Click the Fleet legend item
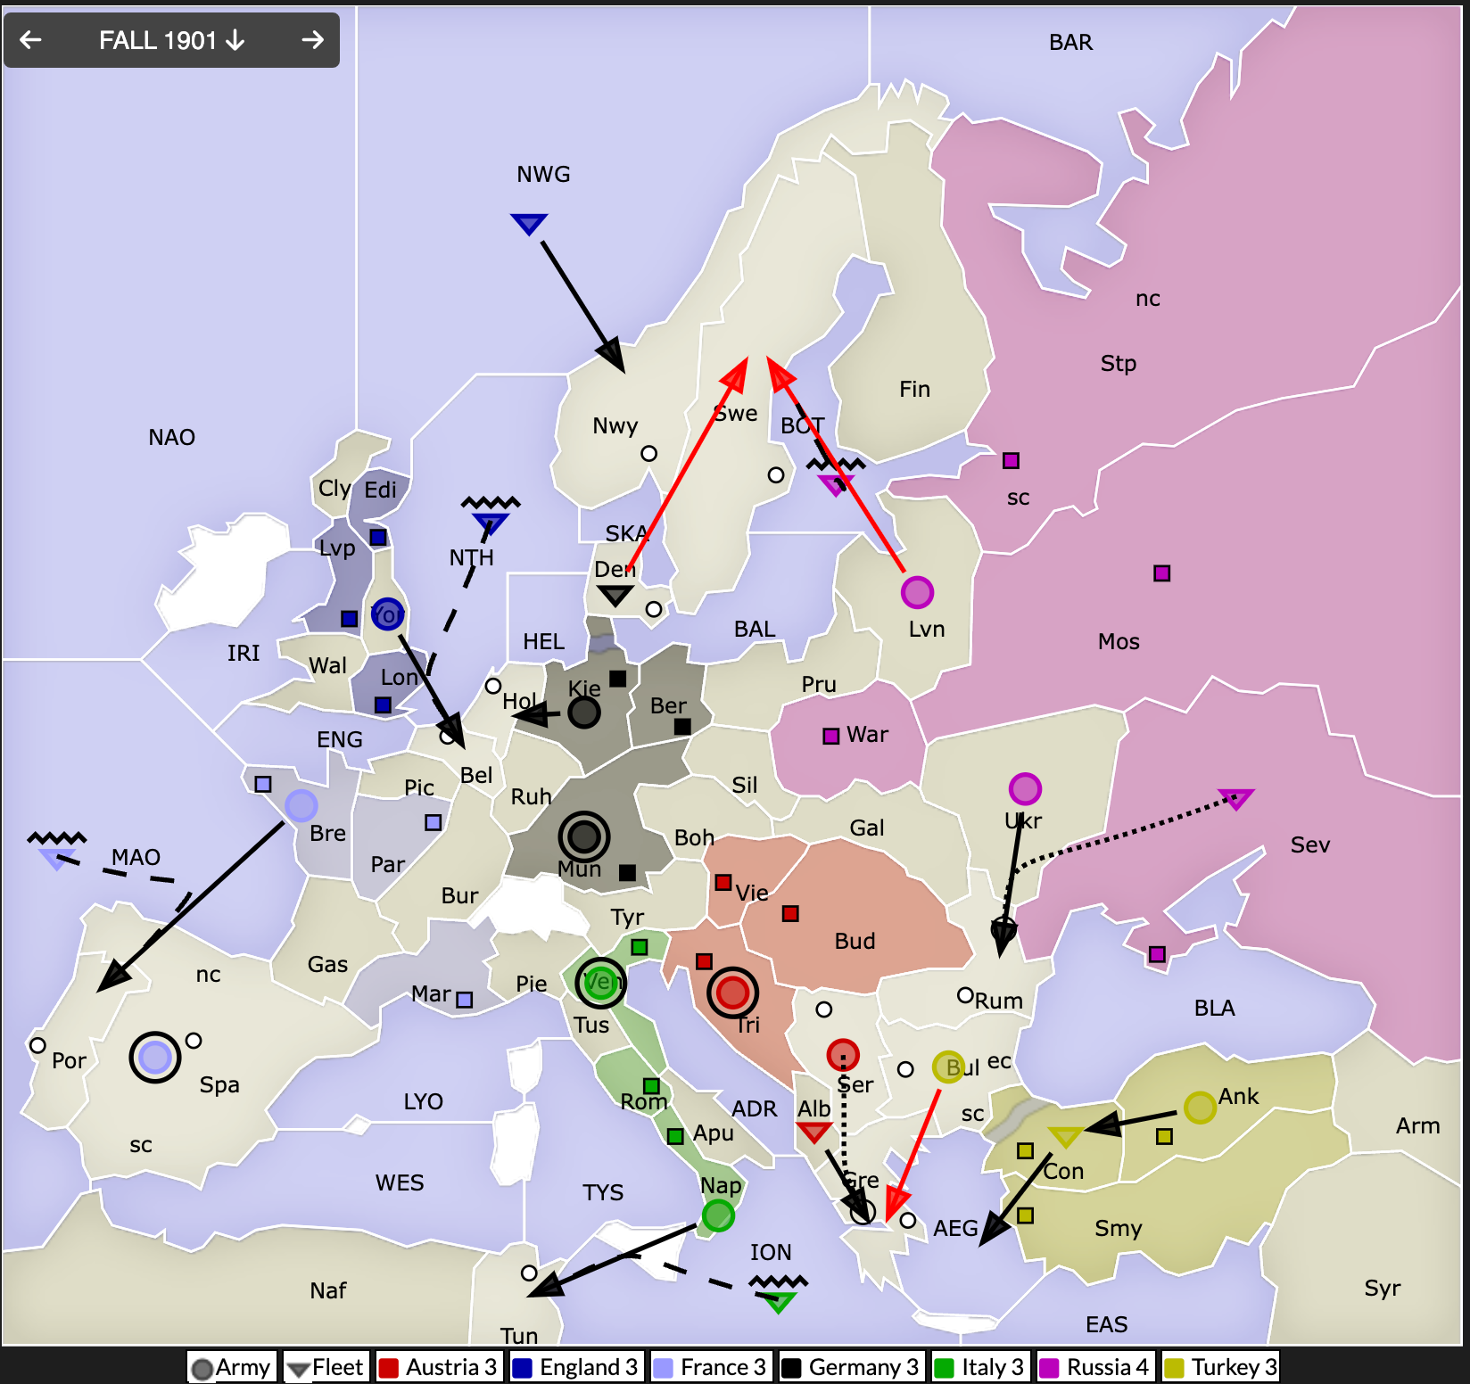The width and height of the screenshot is (1470, 1384). [325, 1367]
